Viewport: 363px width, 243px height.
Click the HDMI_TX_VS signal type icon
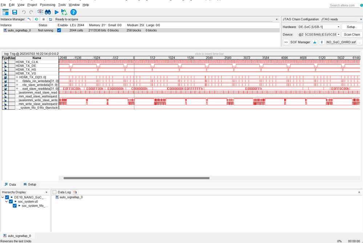[x=5, y=73]
